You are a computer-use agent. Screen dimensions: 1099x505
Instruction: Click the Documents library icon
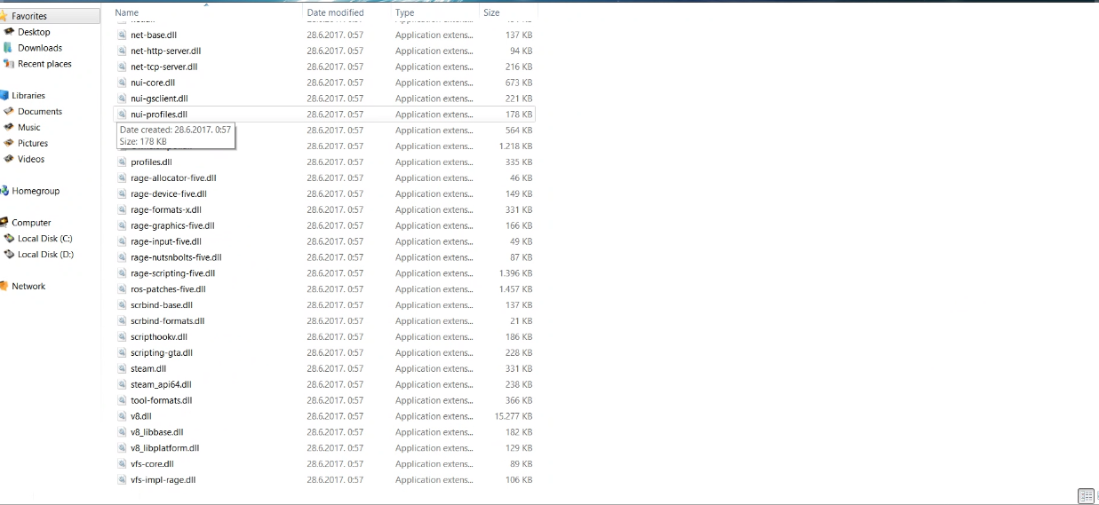tap(9, 111)
